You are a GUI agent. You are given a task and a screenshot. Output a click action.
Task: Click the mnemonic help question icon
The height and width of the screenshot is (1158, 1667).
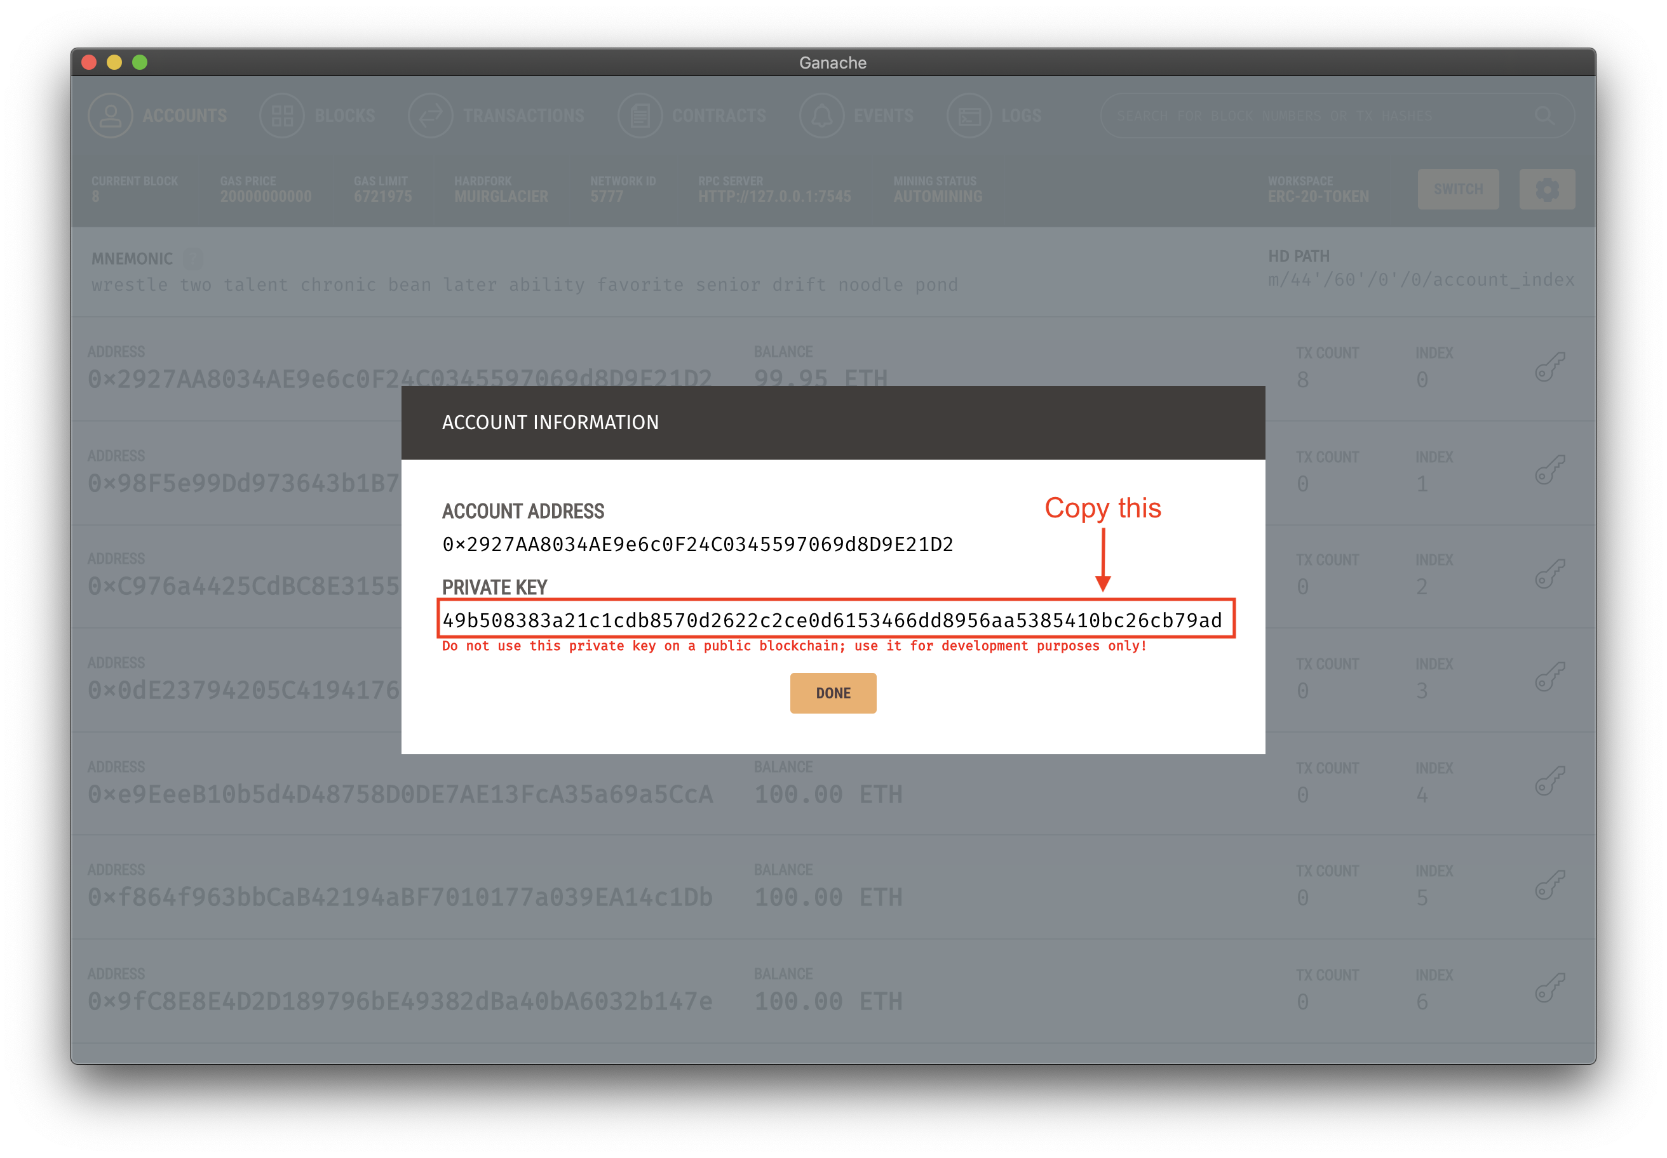click(192, 258)
